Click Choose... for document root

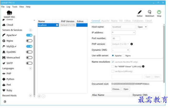(x=116, y=89)
